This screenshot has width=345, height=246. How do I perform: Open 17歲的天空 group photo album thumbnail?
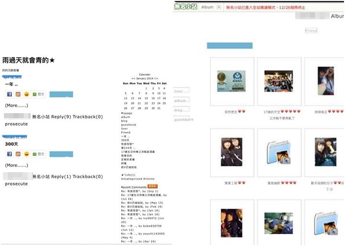278,81
